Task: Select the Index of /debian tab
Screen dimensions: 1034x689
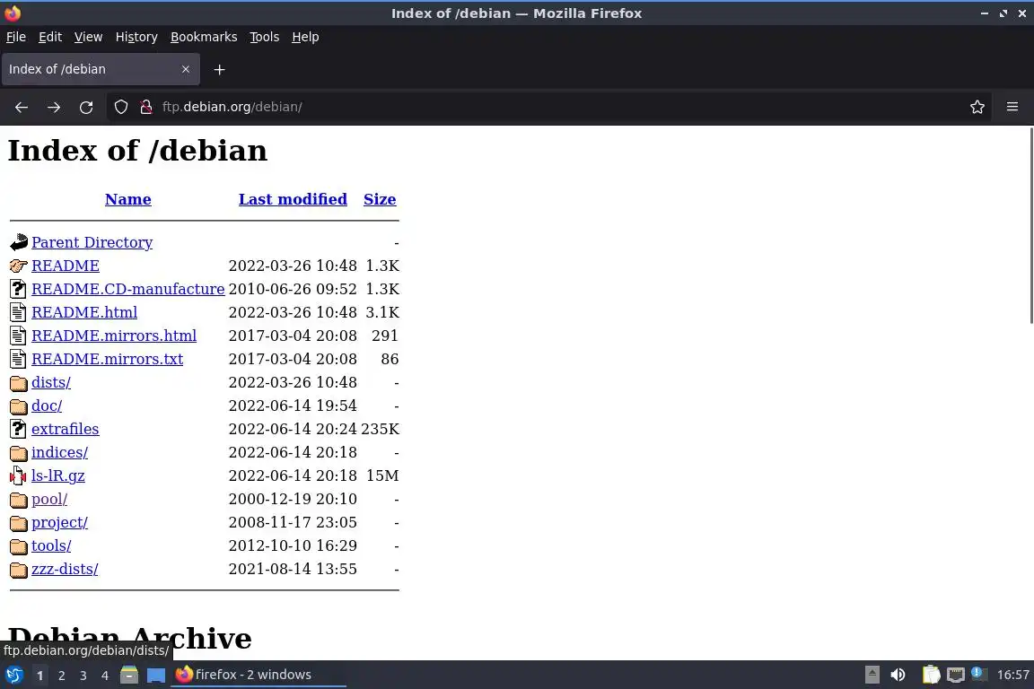Action: click(101, 69)
